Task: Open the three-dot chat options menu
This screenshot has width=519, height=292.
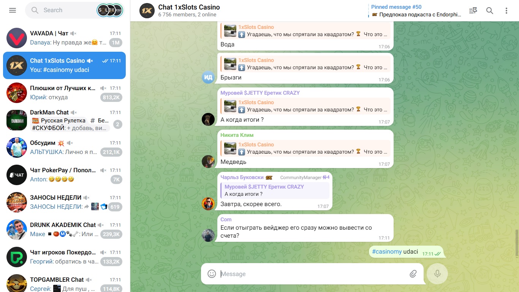Action: (506, 11)
